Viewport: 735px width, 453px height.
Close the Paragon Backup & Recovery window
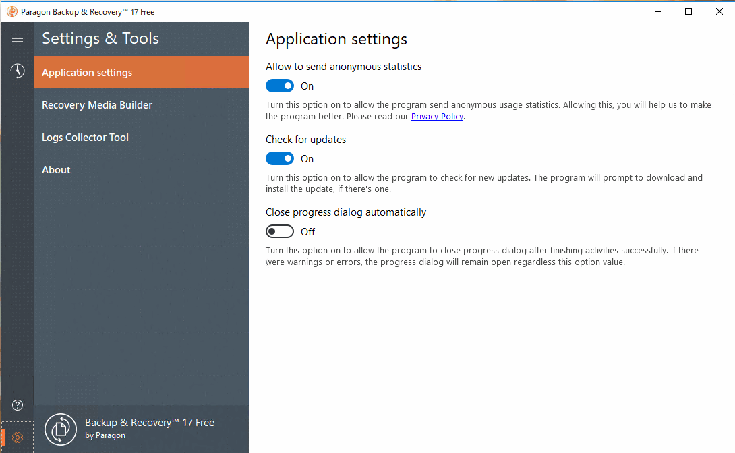[x=719, y=11]
